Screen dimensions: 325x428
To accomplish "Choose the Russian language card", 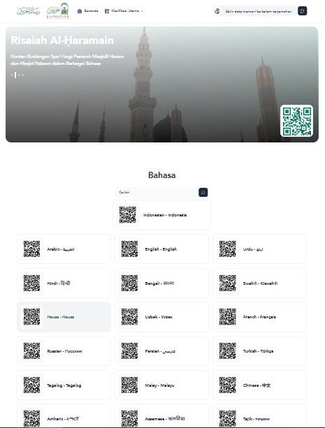I will pyautogui.click(x=64, y=351).
